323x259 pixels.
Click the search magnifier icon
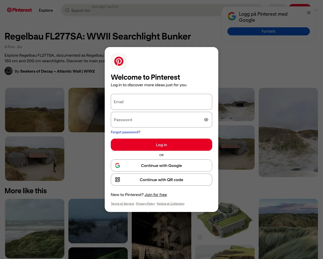point(67,10)
